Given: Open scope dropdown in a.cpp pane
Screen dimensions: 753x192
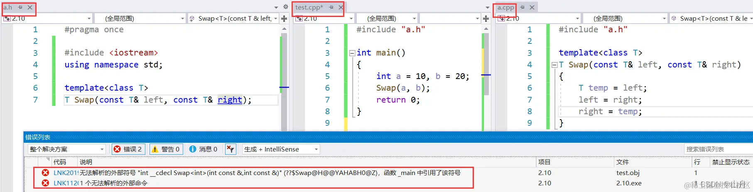Looking at the screenshot, I should click(625, 19).
